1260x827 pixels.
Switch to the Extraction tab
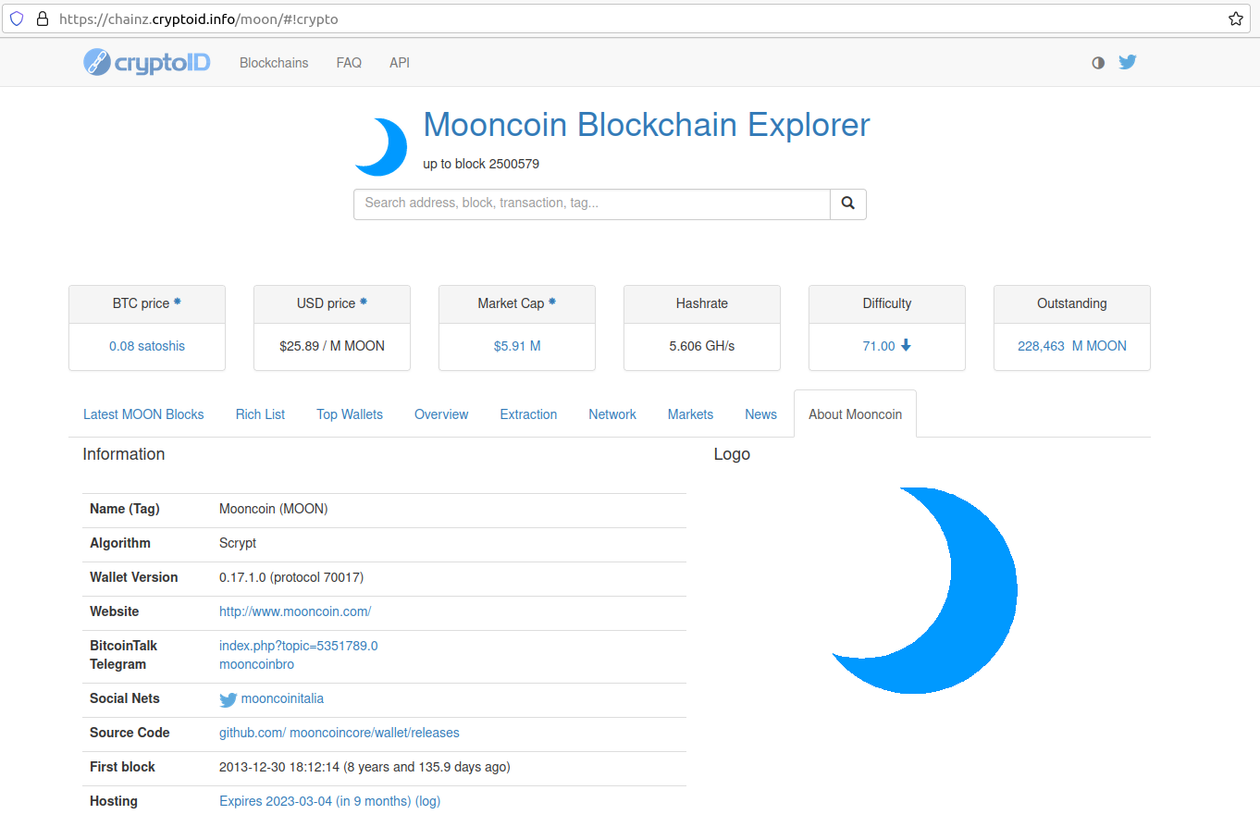point(528,414)
